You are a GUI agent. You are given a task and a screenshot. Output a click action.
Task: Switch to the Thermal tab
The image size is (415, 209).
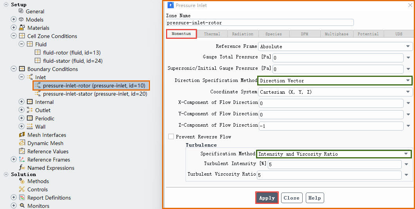coord(212,34)
